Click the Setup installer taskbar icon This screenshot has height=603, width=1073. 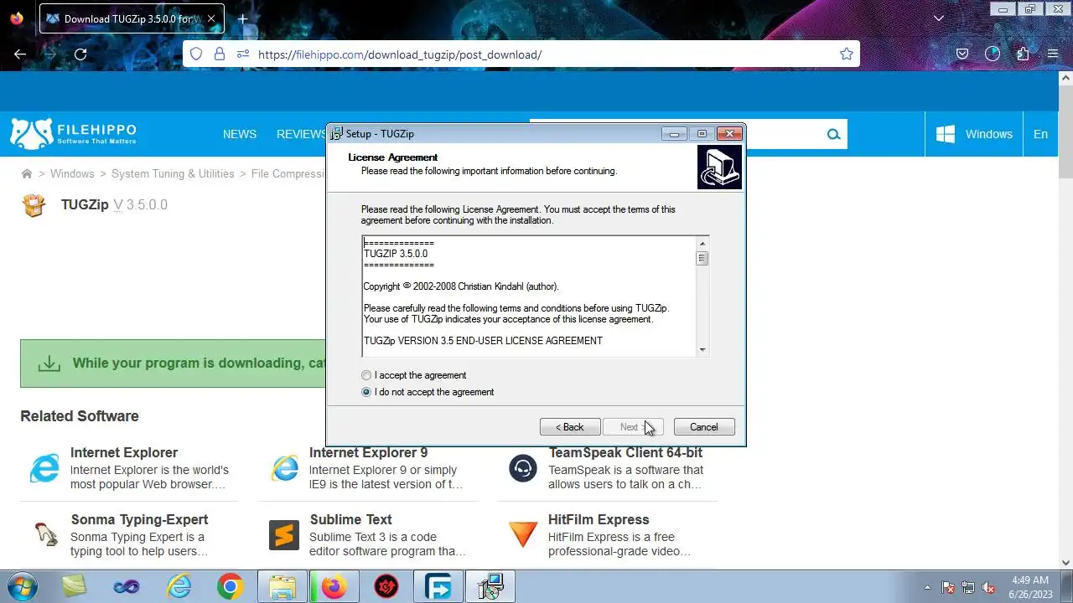click(490, 587)
